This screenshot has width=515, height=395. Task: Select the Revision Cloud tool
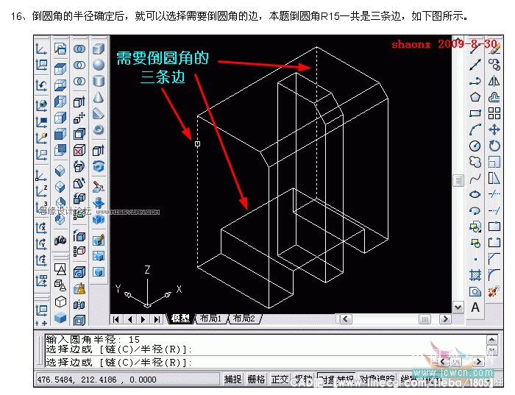475,162
